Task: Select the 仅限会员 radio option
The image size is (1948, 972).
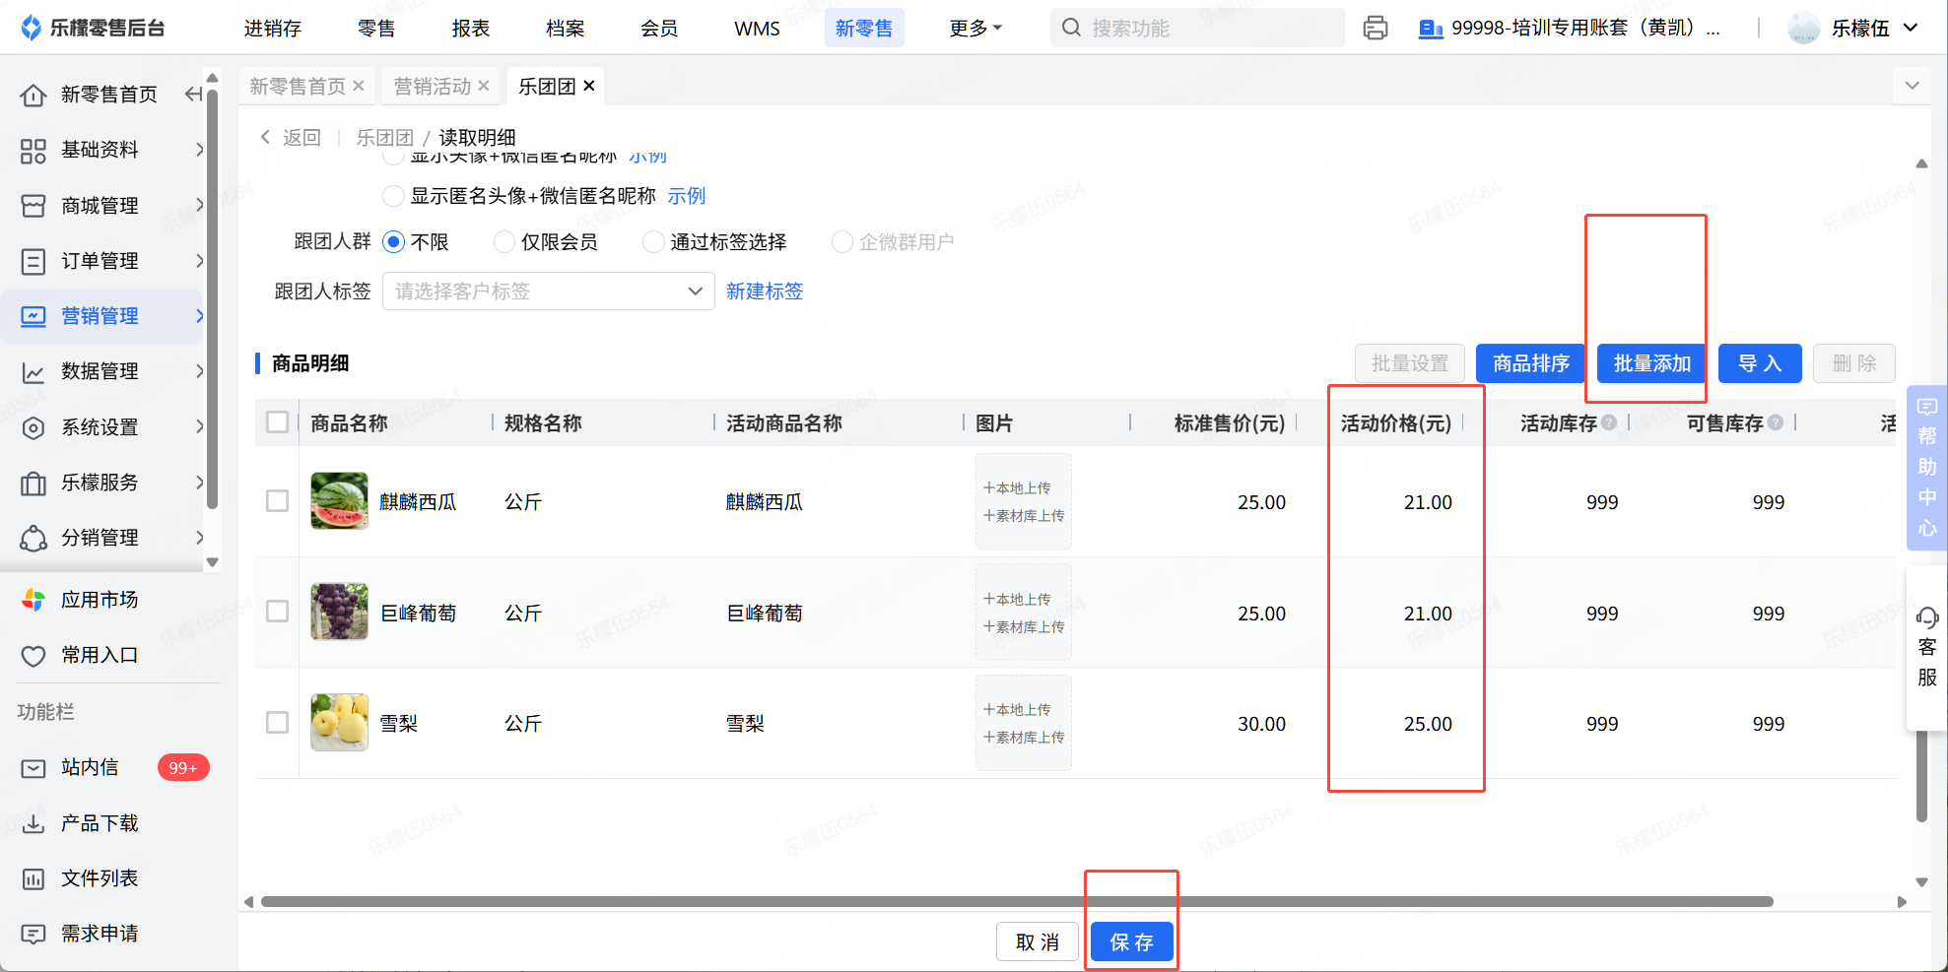Action: click(x=504, y=242)
